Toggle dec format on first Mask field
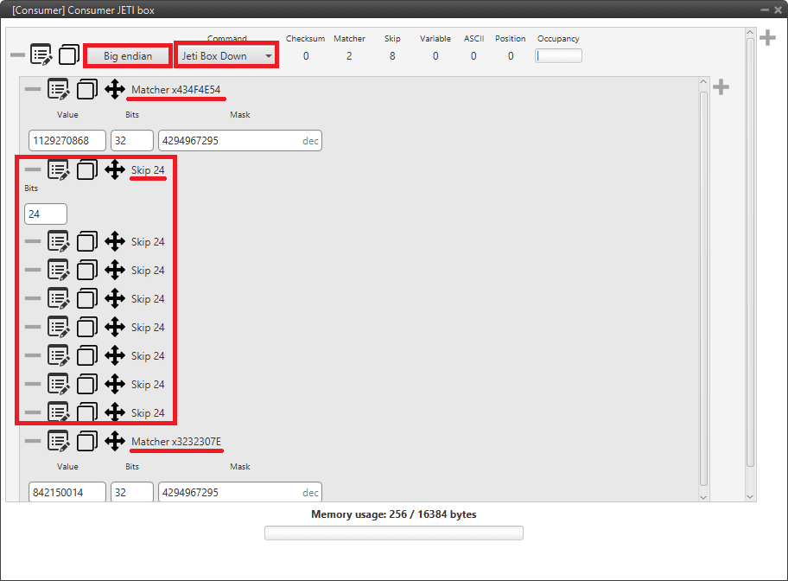Screen dimensions: 788x581 (310, 141)
